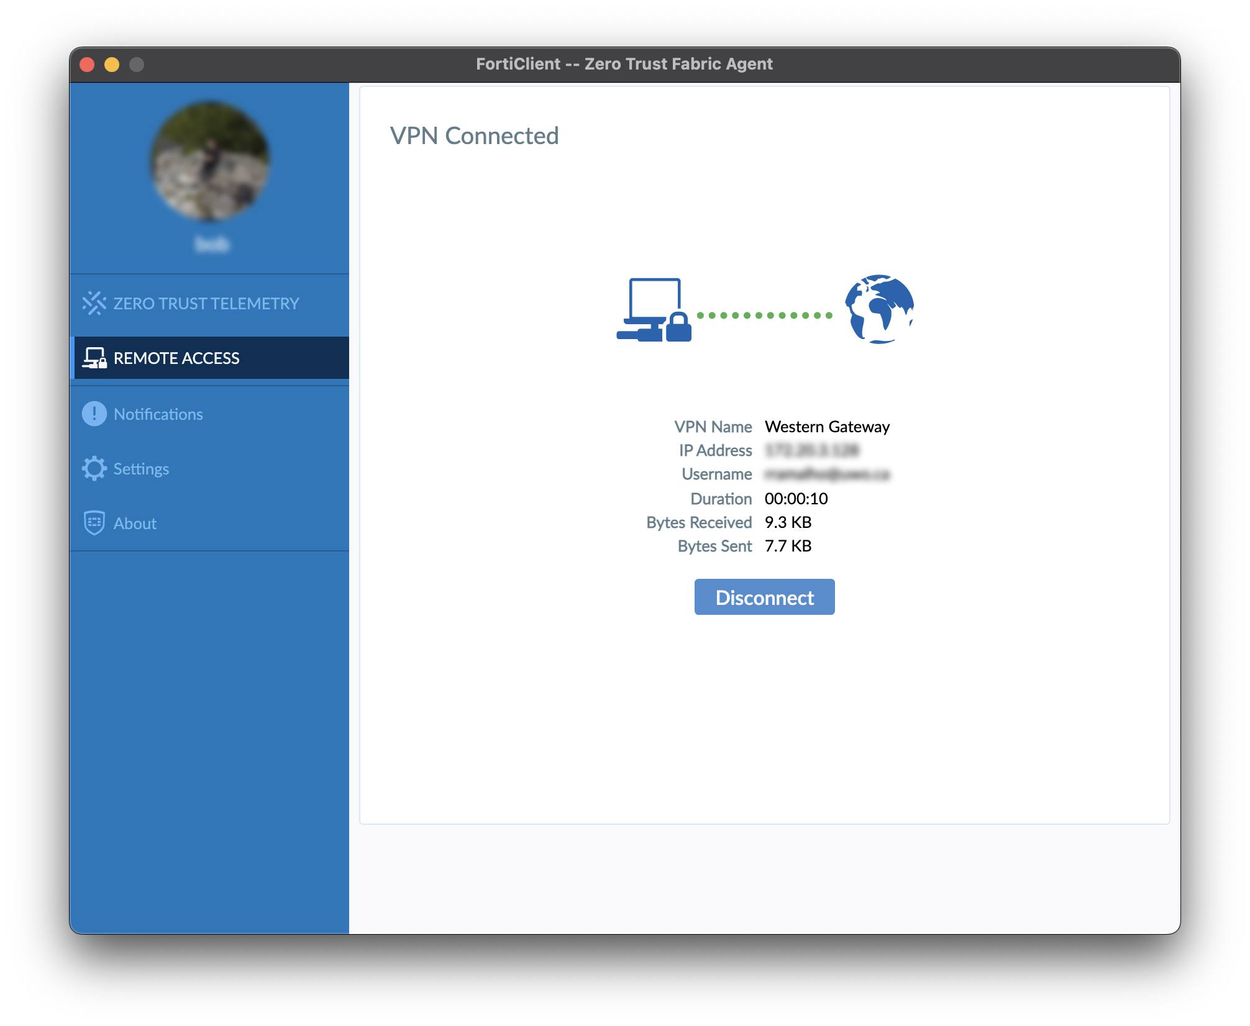Viewport: 1250px width, 1026px height.
Task: Click the Remote Access laptop-lock icon
Action: (94, 358)
